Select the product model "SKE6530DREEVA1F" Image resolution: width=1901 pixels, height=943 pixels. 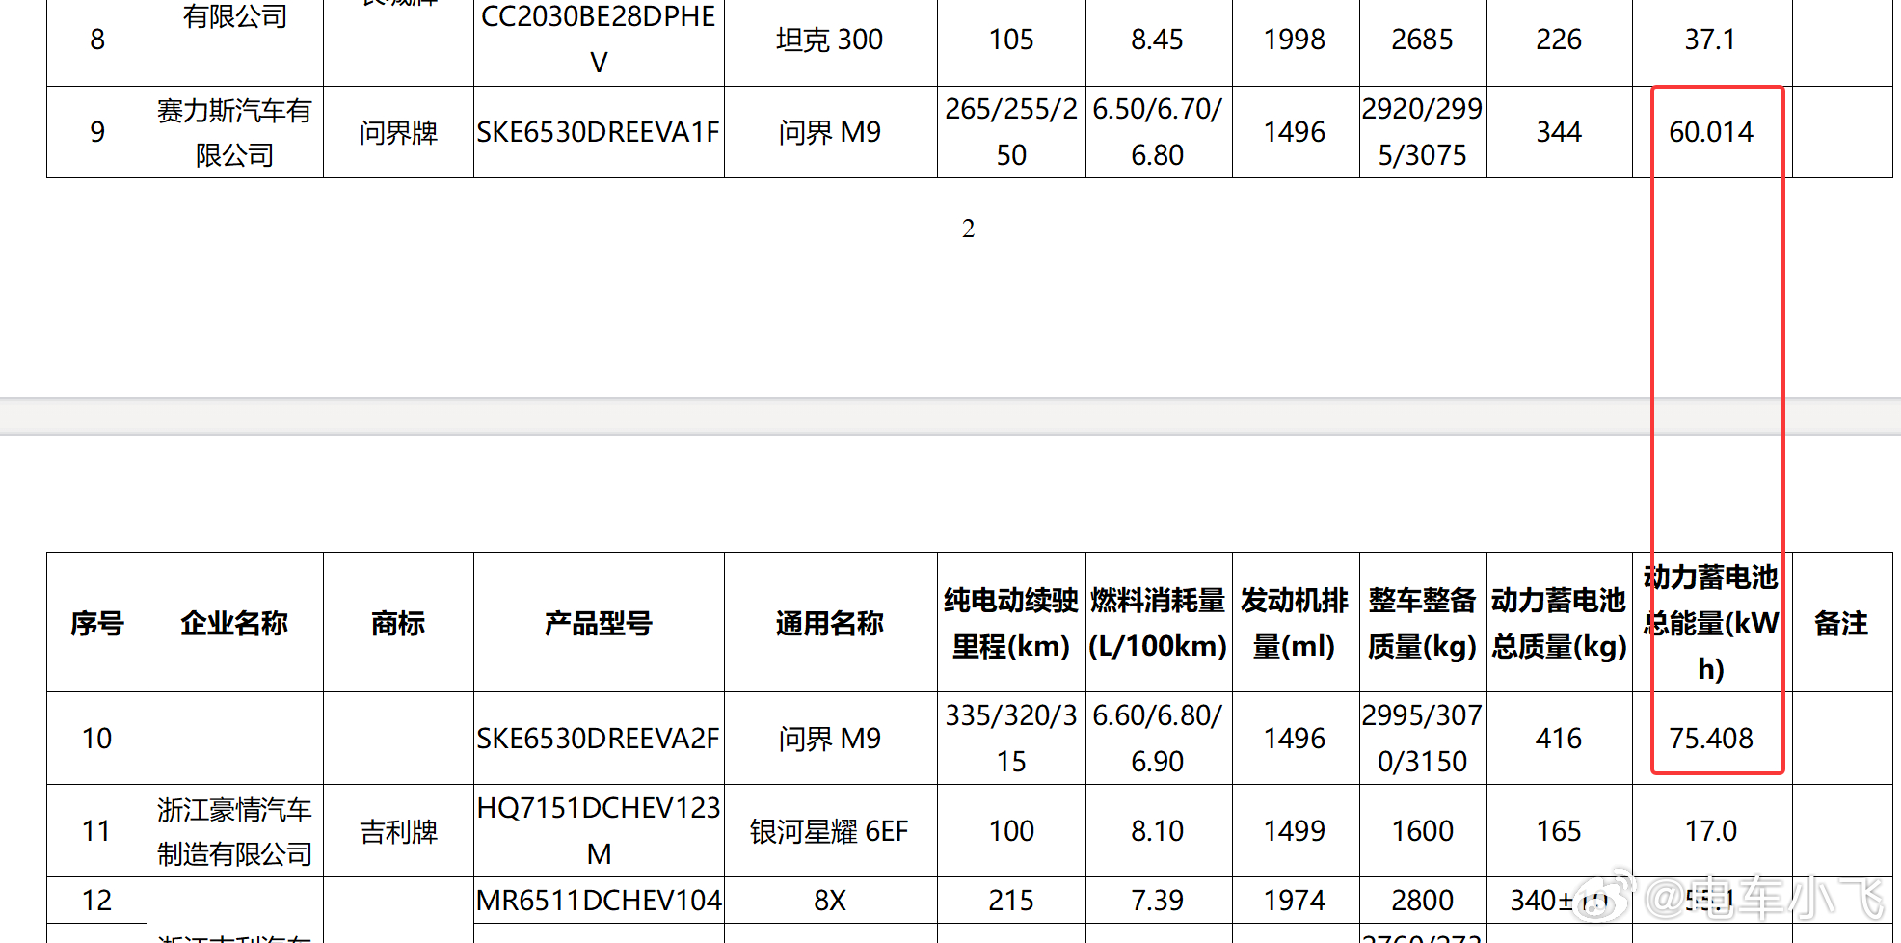[599, 132]
